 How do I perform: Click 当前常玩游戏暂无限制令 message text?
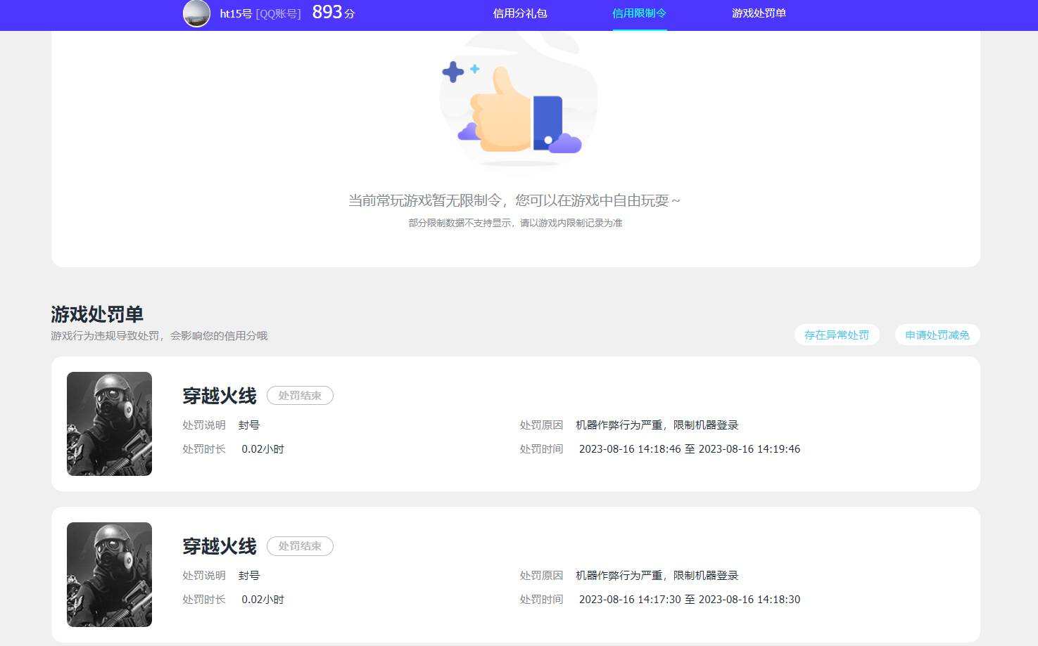pyautogui.click(x=514, y=200)
